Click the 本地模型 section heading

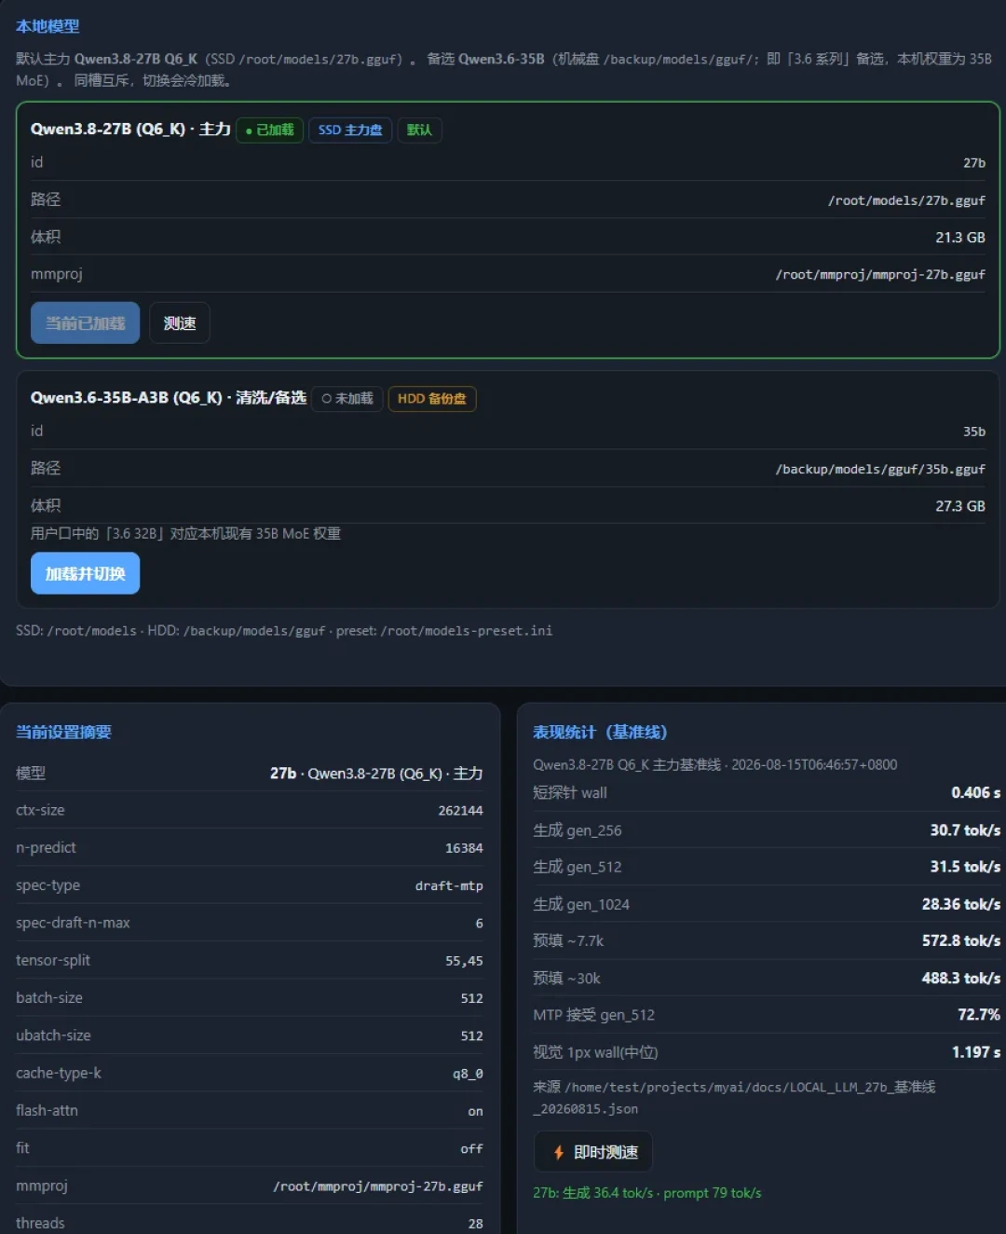[48, 26]
